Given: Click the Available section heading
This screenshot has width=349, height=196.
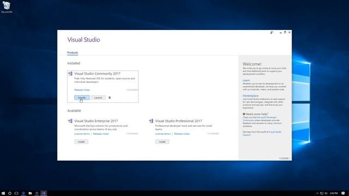Looking at the screenshot, I should point(74,111).
